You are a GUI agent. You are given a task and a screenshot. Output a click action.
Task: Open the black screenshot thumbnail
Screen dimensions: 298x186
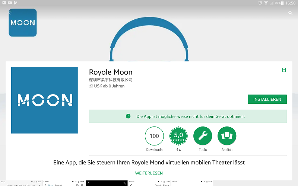pyautogui.click(x=107, y=183)
